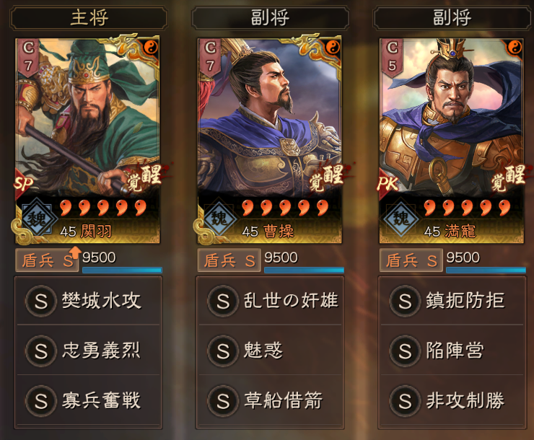Click the 盾兵 S troop type under 満寵
534x440 pixels.
(411, 260)
